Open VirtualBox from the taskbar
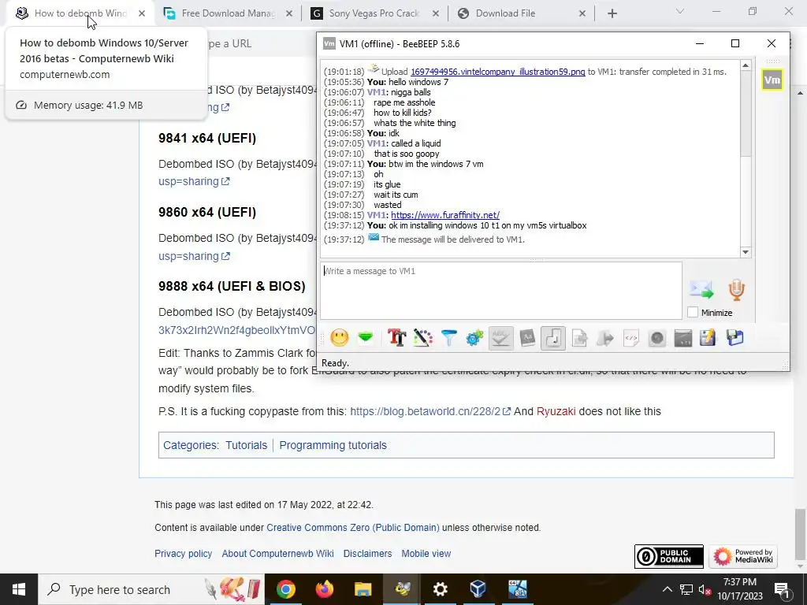The width and height of the screenshot is (807, 605). tap(478, 589)
